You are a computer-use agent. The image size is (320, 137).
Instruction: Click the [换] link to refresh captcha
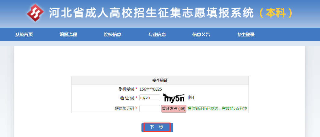(x=191, y=98)
